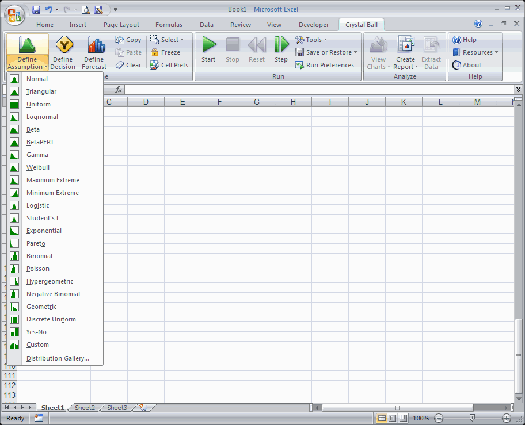
Task: Start the Crystal Ball simulation
Action: coord(208,49)
